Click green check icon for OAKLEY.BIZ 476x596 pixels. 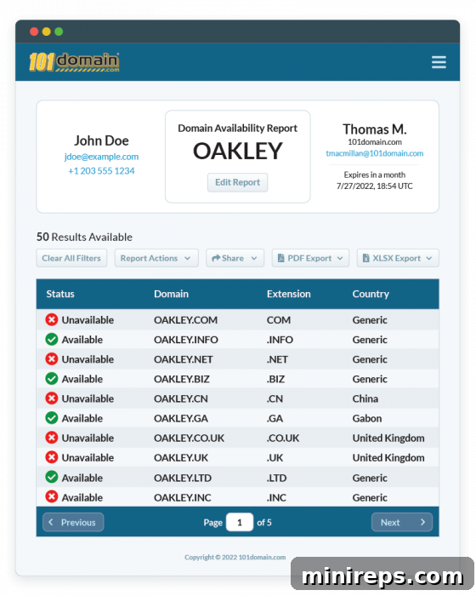click(x=52, y=379)
